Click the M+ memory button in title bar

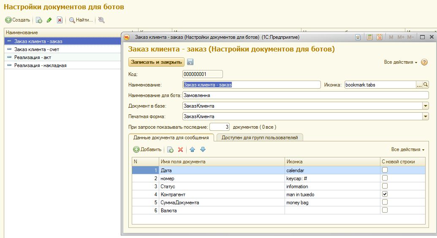pos(401,37)
